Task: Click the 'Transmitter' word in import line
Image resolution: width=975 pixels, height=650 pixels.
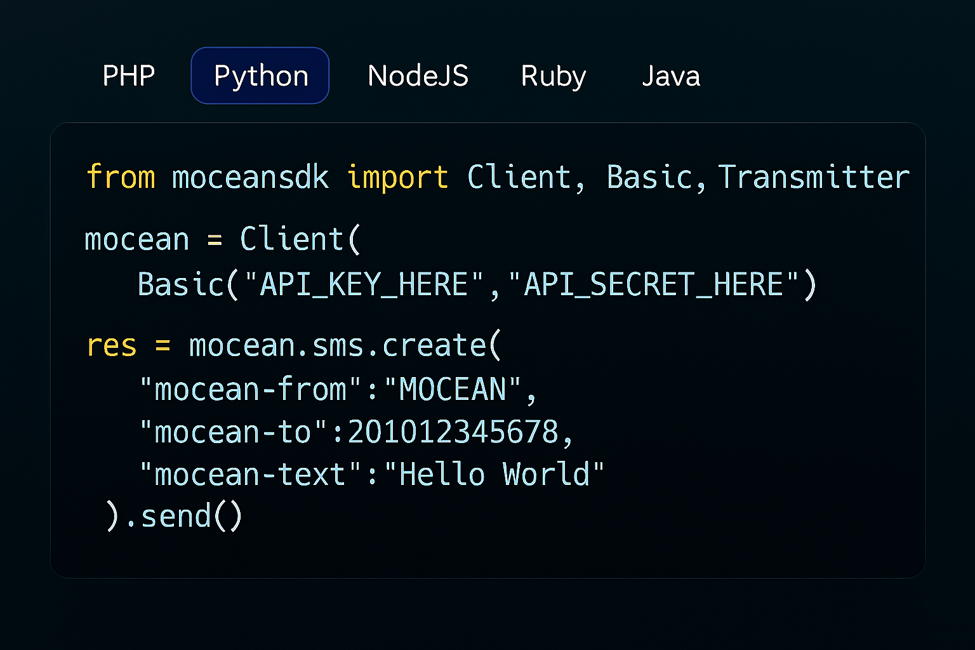Action: click(x=814, y=177)
